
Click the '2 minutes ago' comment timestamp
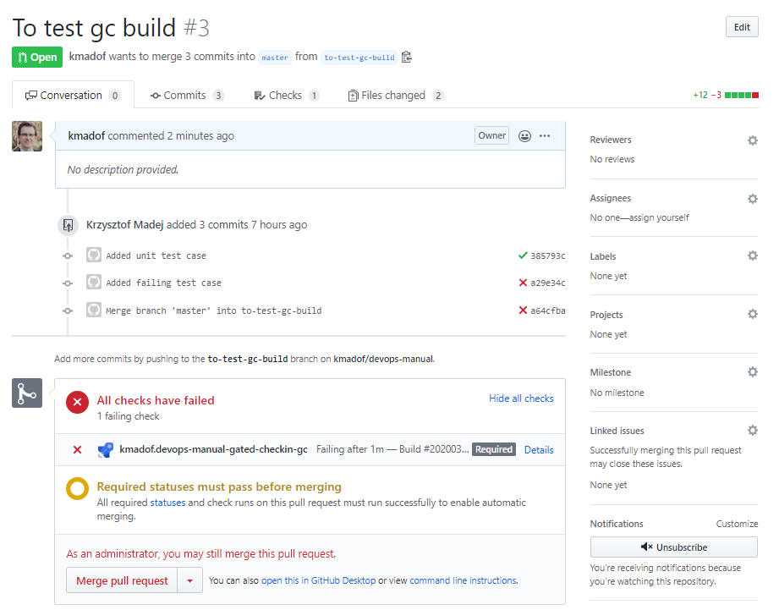(200, 135)
